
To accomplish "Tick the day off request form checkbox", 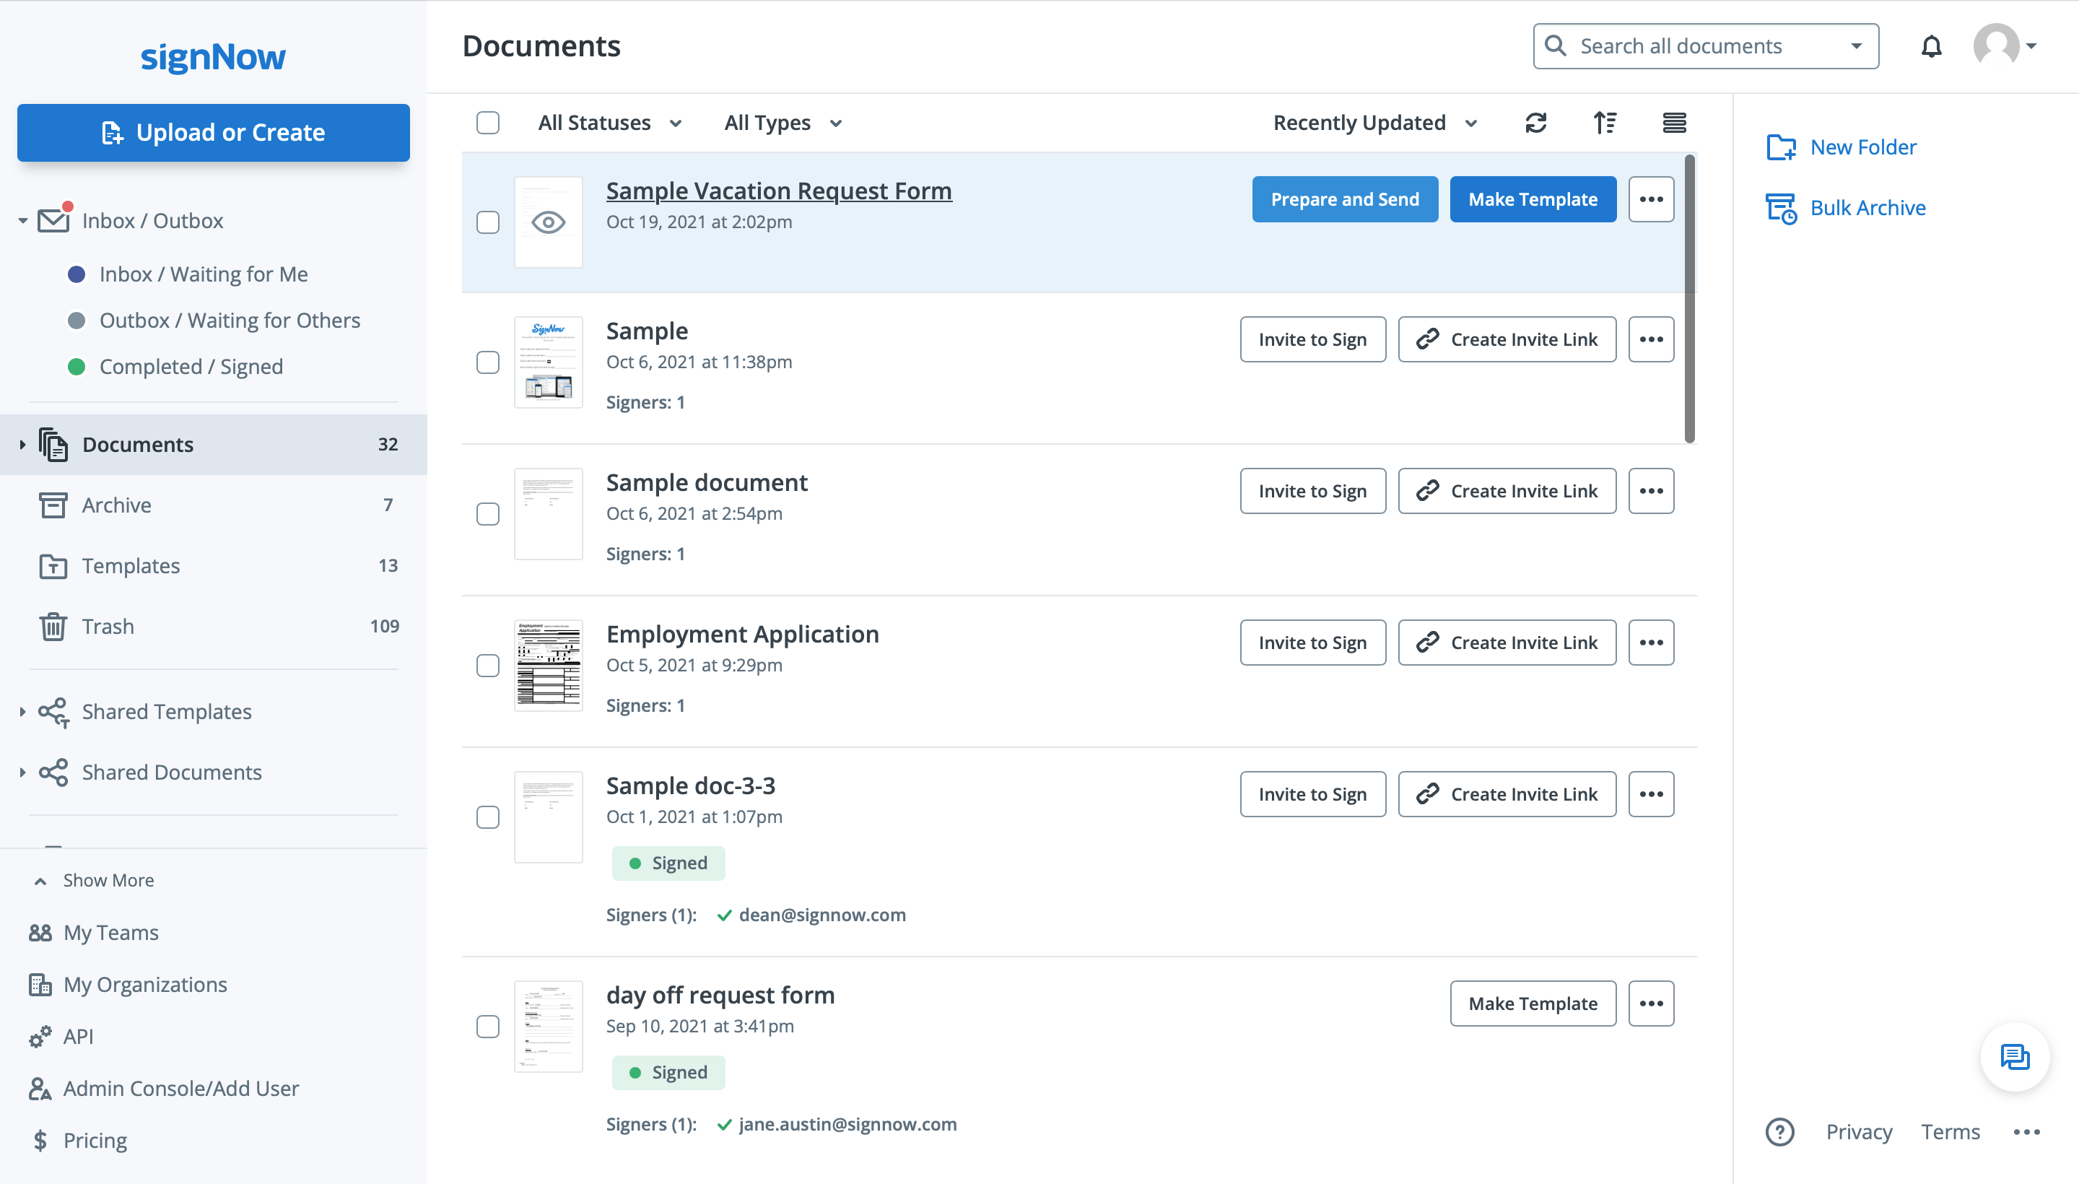I will [x=488, y=1026].
